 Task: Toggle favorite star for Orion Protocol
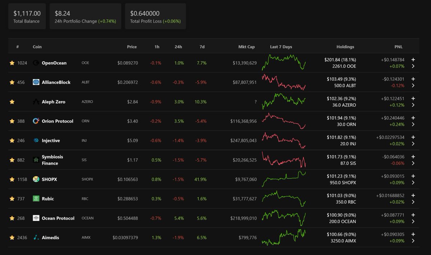click(x=12, y=121)
